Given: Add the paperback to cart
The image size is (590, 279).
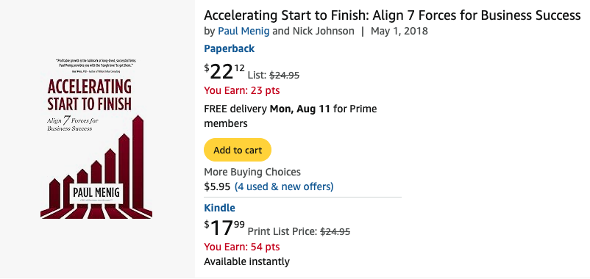Looking at the screenshot, I should pos(238,151).
